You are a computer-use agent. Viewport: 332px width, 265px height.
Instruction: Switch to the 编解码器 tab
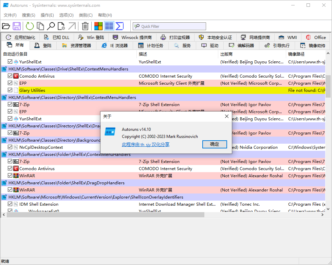coord(242,45)
